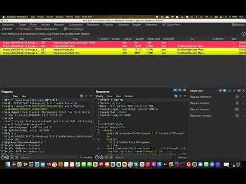This screenshot has width=246, height=184.
Task: Sort history by URL column
Action: 75,39
